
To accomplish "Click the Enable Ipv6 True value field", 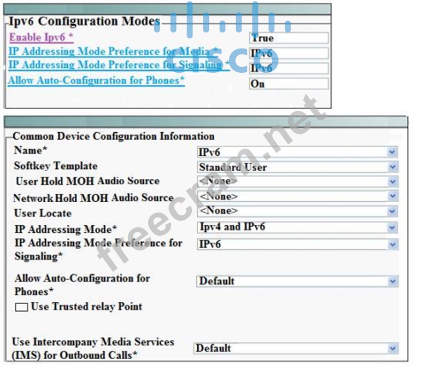I will click(289, 38).
